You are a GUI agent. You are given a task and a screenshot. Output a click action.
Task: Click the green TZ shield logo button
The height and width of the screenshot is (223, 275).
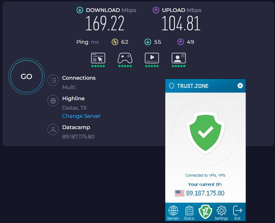click(205, 212)
